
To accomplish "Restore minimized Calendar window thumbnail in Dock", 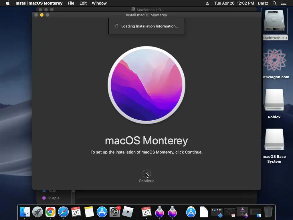I will 229,213.
